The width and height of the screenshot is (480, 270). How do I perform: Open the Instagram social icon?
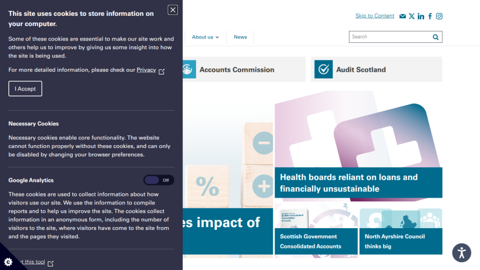[x=439, y=16]
